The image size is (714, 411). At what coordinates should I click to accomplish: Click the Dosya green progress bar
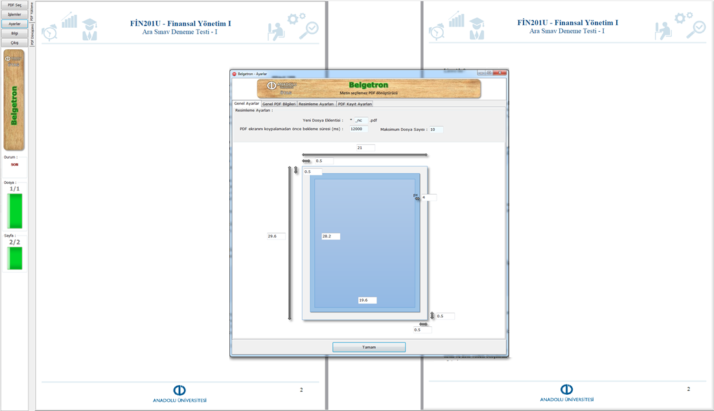click(14, 211)
